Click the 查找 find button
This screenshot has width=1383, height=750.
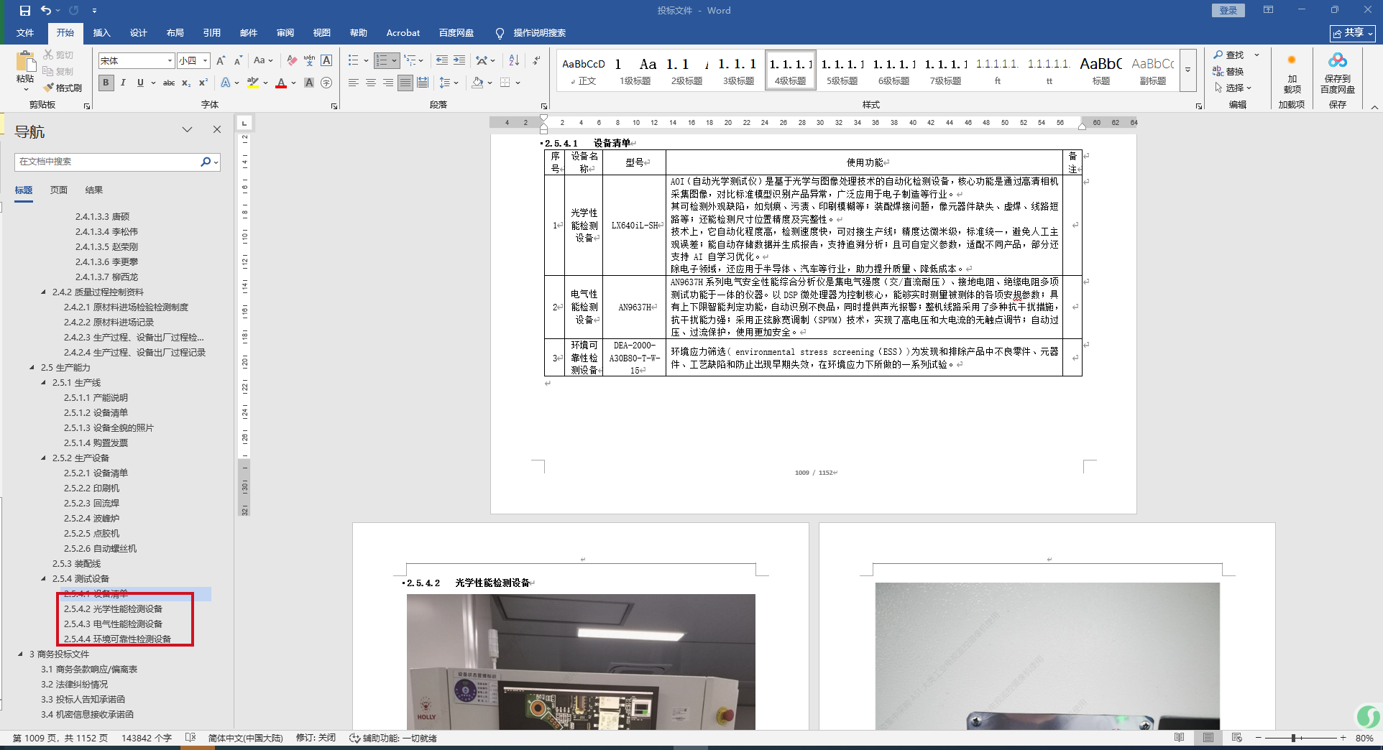point(1229,55)
